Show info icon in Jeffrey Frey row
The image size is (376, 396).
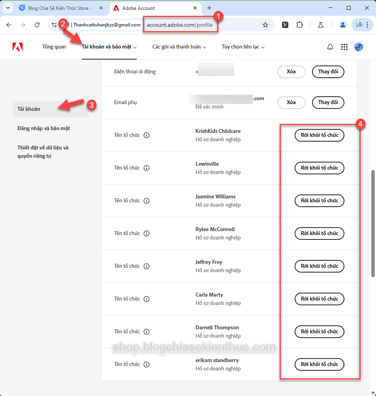(x=147, y=266)
